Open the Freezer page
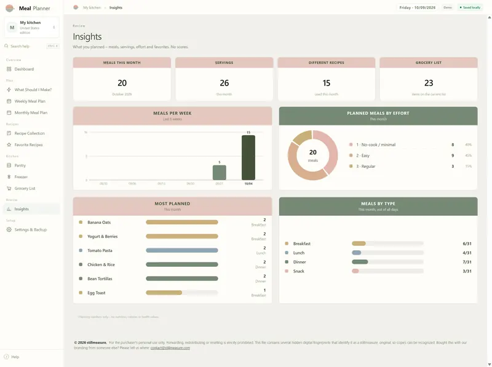The height and width of the screenshot is (367, 492). (31, 177)
